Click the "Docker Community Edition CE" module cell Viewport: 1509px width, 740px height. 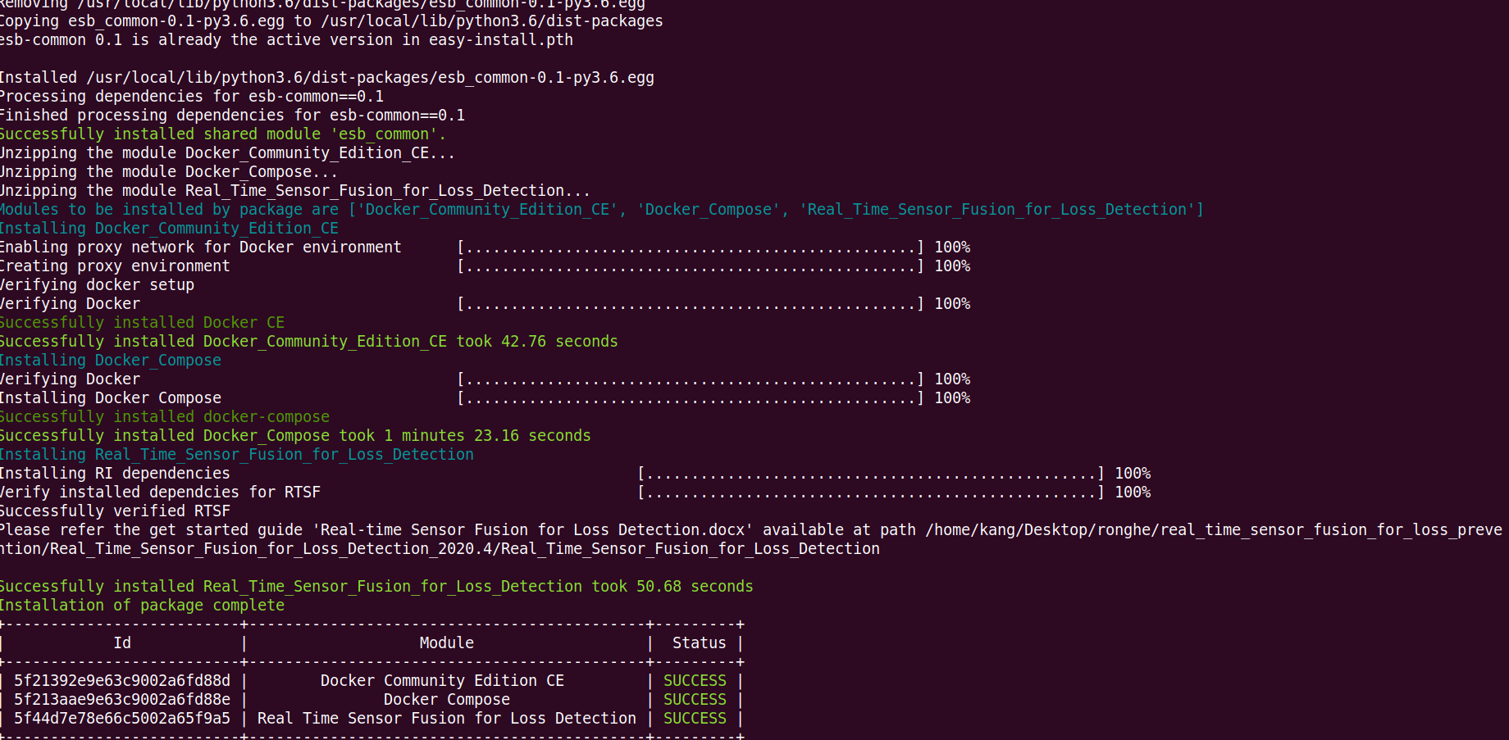click(442, 681)
